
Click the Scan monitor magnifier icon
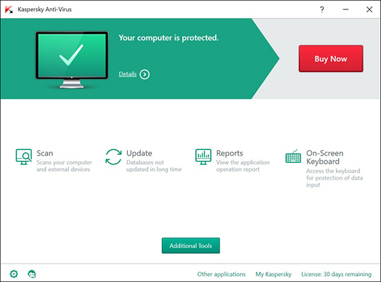[x=24, y=157]
